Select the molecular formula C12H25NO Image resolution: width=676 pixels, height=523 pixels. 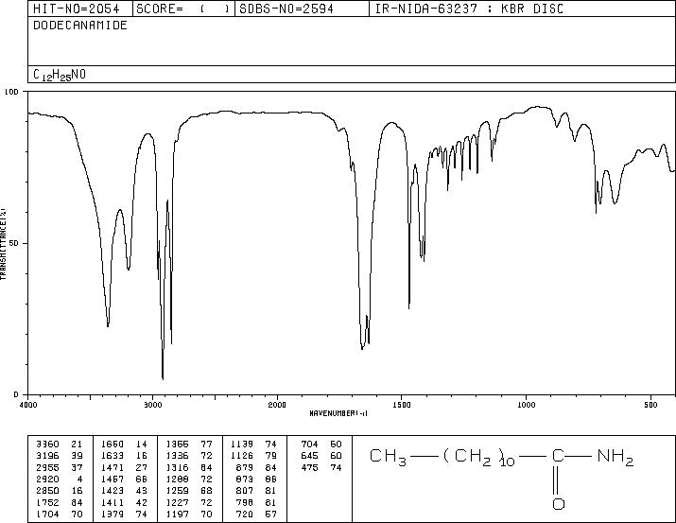click(x=60, y=75)
